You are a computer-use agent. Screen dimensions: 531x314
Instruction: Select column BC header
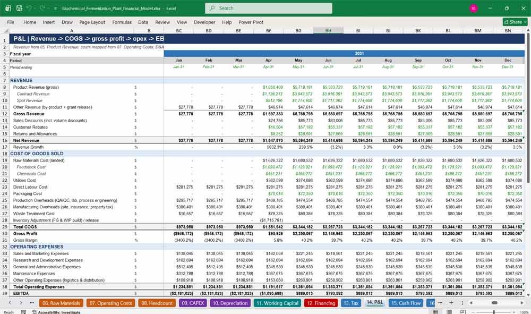[179, 30]
